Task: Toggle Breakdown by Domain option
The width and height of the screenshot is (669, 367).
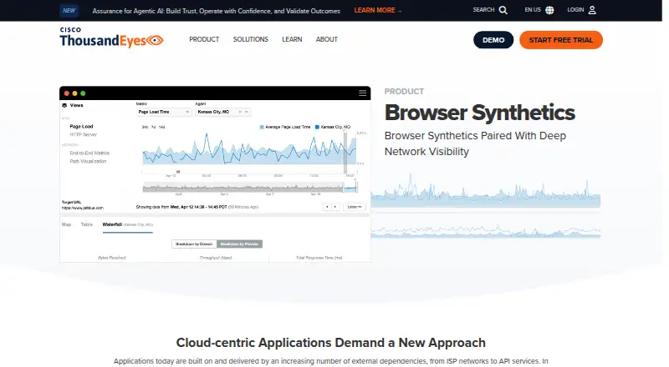Action: click(194, 244)
